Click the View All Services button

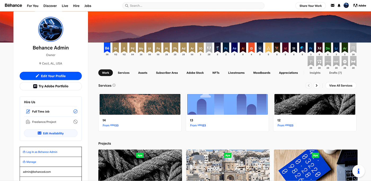click(341, 85)
